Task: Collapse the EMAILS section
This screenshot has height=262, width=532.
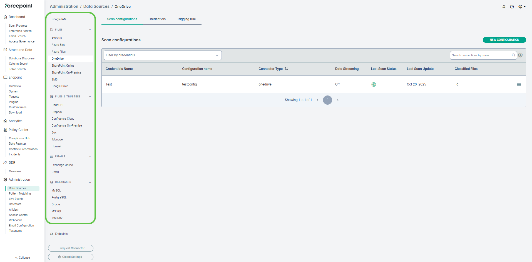Action: pyautogui.click(x=90, y=157)
